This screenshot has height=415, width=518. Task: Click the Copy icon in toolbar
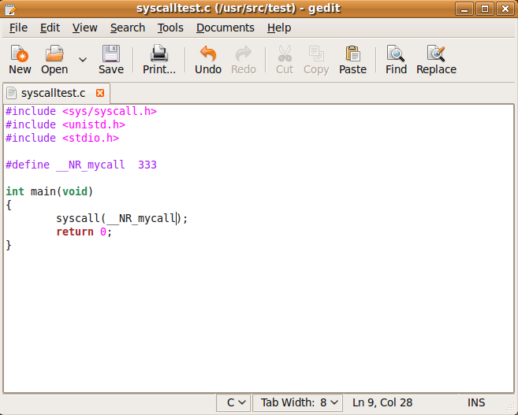click(316, 60)
